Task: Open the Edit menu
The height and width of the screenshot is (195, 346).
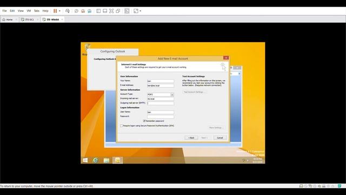Action: (x=12, y=11)
